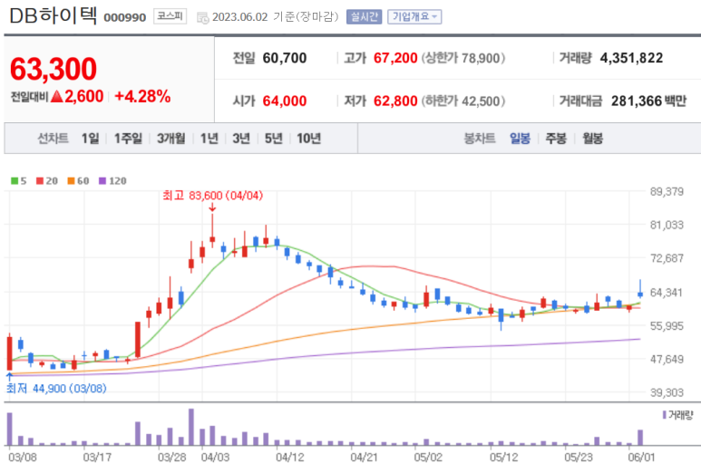Click the 하한가 42,500 text
Viewport: 701px width, 473px height.
pos(463,101)
